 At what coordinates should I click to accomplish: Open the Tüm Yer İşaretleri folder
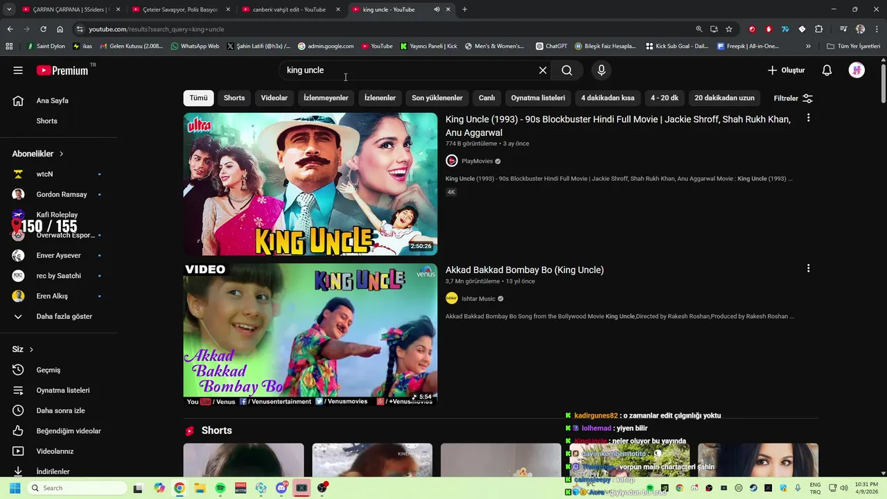tap(854, 46)
